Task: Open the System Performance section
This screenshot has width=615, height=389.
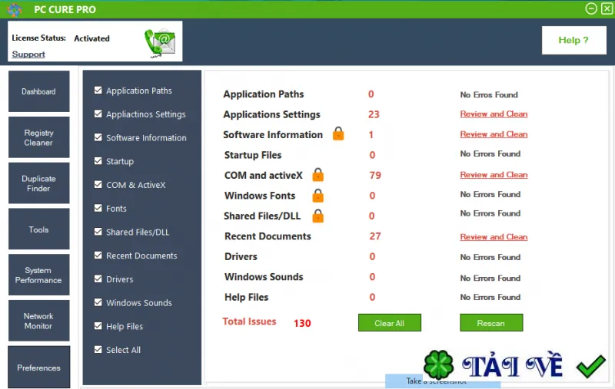Action: (x=39, y=275)
